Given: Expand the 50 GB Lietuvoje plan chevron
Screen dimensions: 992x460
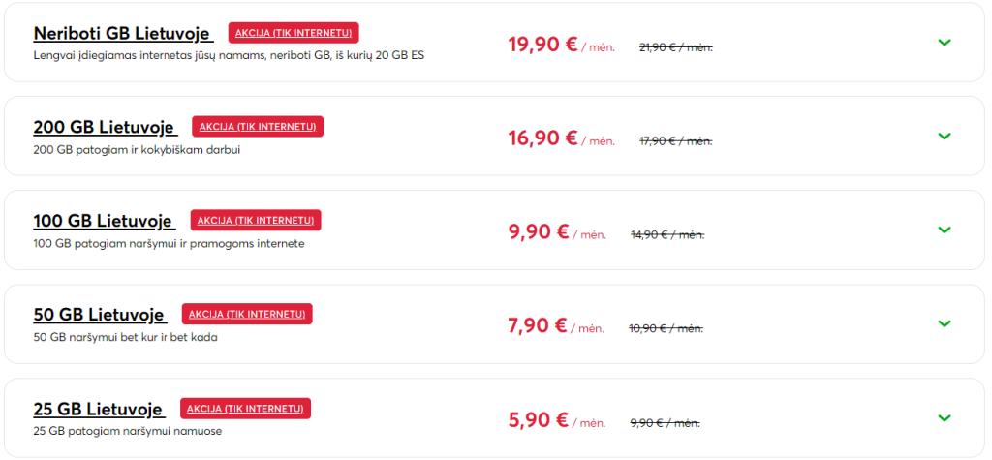Looking at the screenshot, I should click(x=945, y=323).
